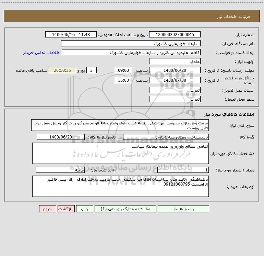
Task: Click the delivery province field 'تهران'
Action: [x=175, y=90]
